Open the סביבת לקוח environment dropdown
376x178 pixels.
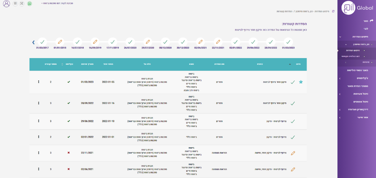point(54,3)
